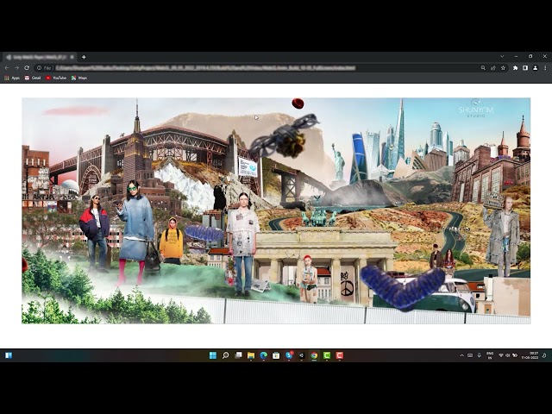Open the Chrome three-dot menu
Image resolution: width=552 pixels, height=414 pixels.
tap(545, 68)
